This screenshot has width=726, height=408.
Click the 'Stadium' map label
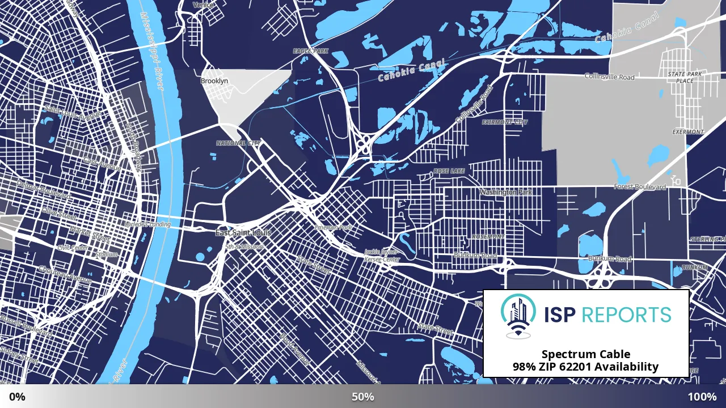coord(106,254)
